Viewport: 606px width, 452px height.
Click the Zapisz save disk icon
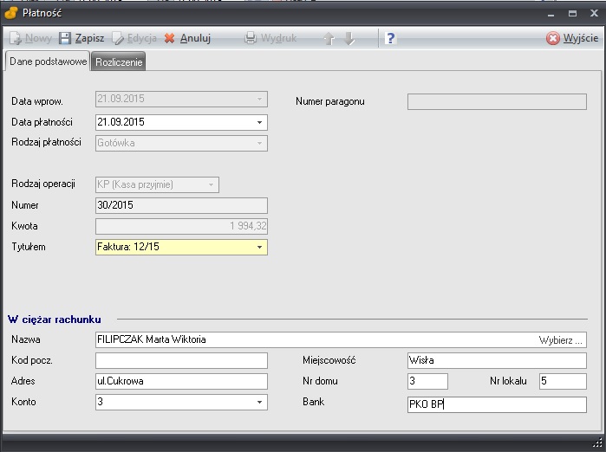65,38
